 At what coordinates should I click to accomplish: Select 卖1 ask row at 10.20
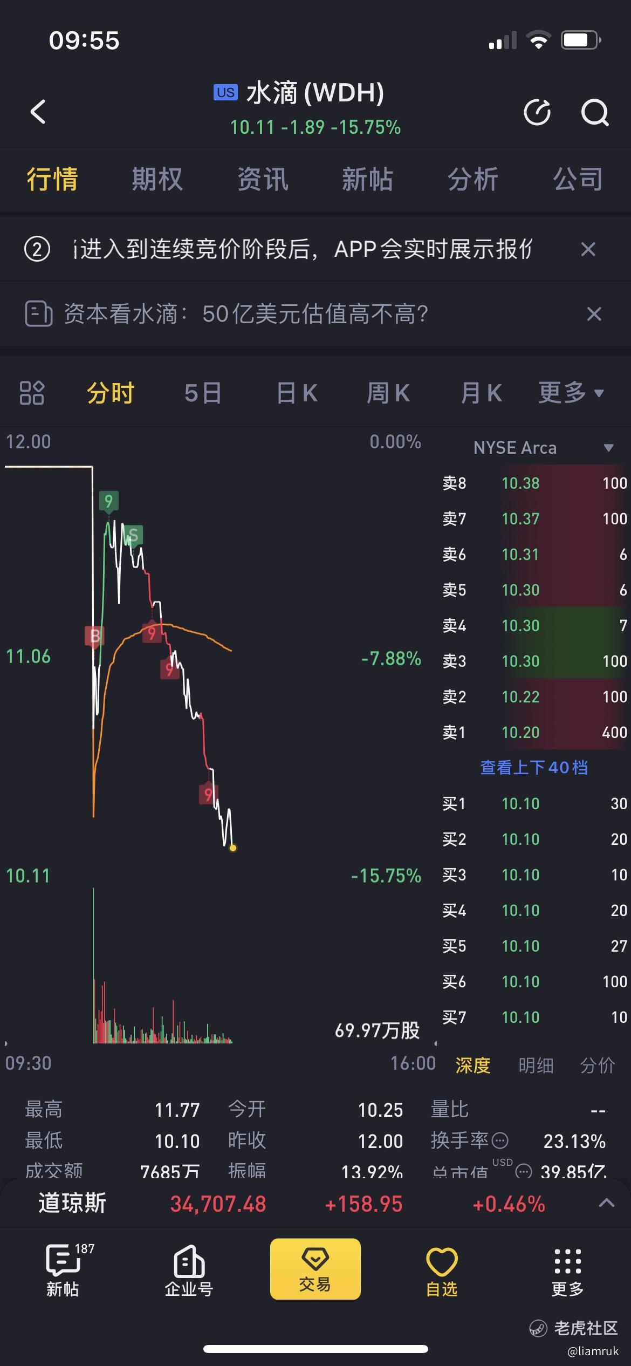(534, 732)
